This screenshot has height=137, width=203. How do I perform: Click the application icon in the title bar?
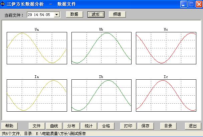pyautogui.click(x=3, y=4)
